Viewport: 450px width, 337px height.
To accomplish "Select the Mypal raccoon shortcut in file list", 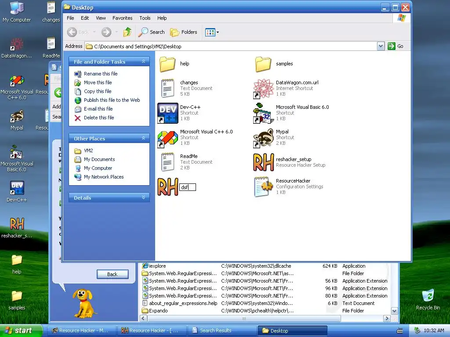I will tap(263, 138).
